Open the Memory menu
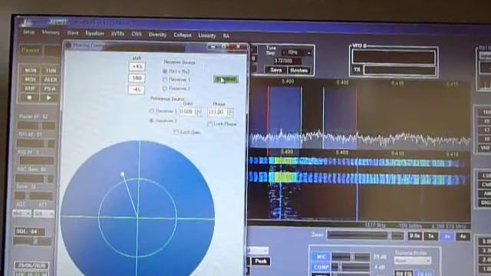 click(x=51, y=32)
